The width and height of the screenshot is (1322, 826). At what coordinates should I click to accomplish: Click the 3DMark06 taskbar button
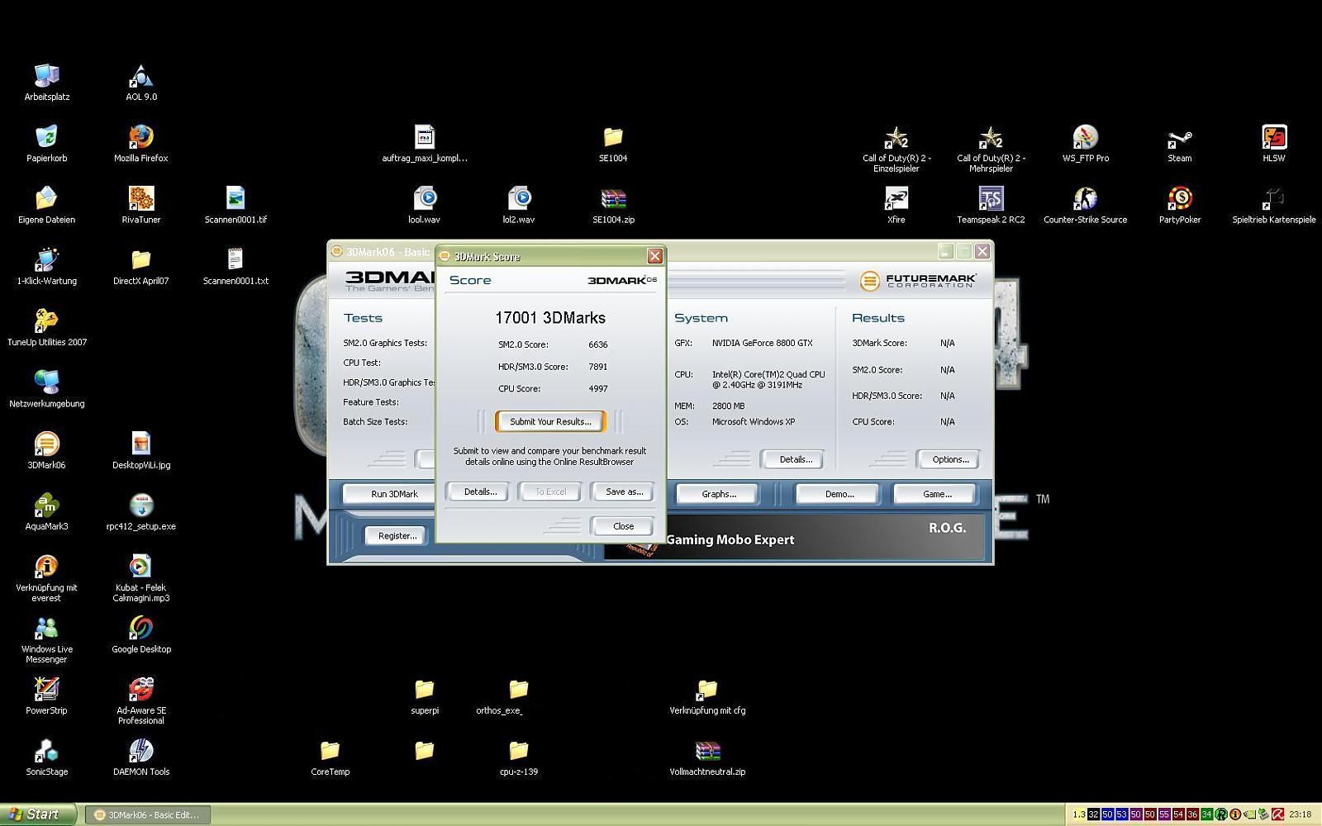148,814
